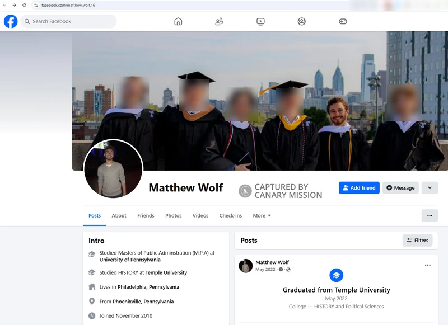
Task: Open the Home feed via house icon
Action: tap(178, 21)
